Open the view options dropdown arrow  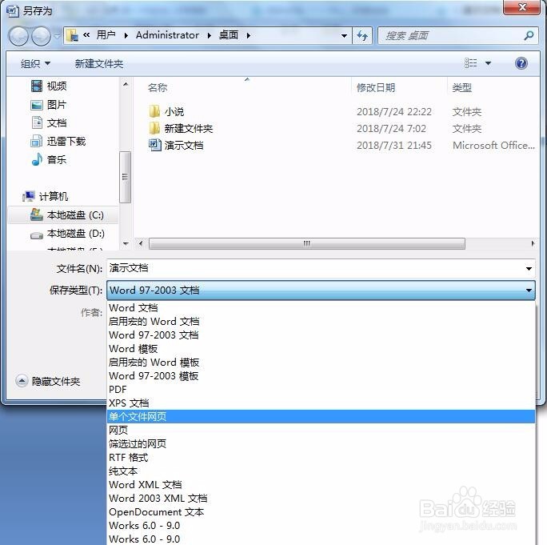[488, 63]
